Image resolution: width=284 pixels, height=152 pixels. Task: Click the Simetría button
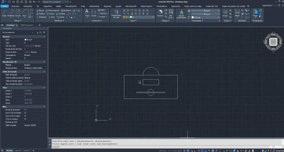point(60,14)
